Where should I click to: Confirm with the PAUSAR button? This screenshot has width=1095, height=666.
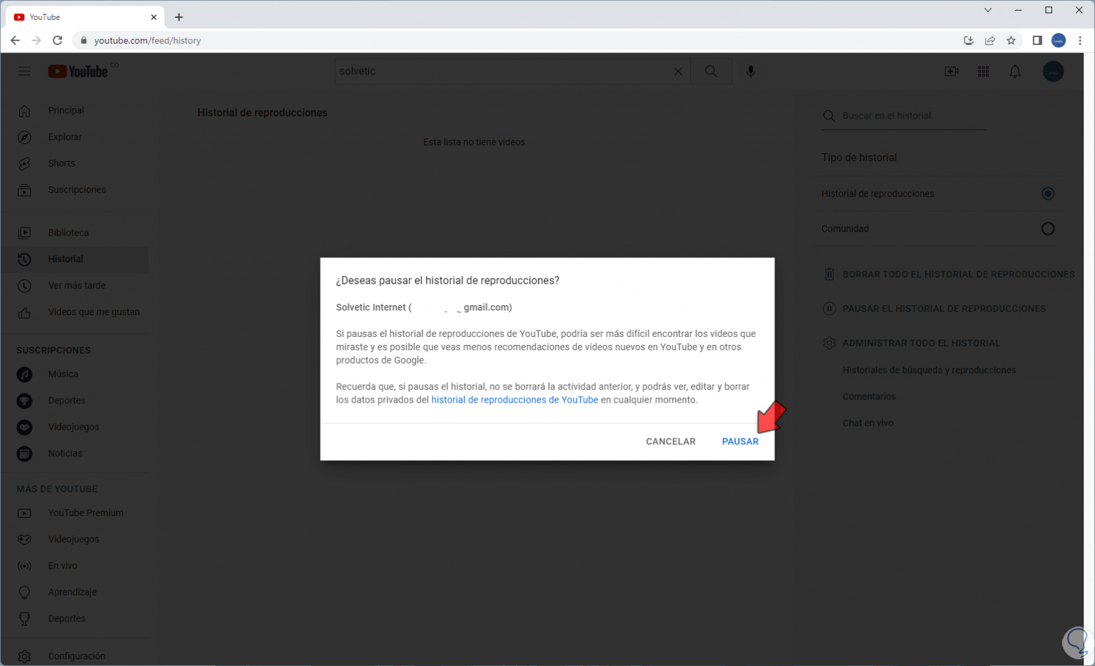tap(740, 442)
